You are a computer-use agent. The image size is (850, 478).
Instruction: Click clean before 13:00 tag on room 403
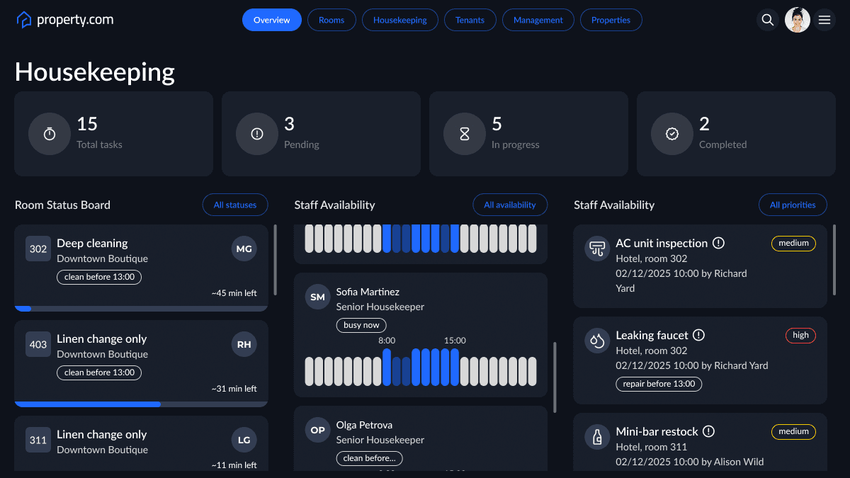[99, 372]
